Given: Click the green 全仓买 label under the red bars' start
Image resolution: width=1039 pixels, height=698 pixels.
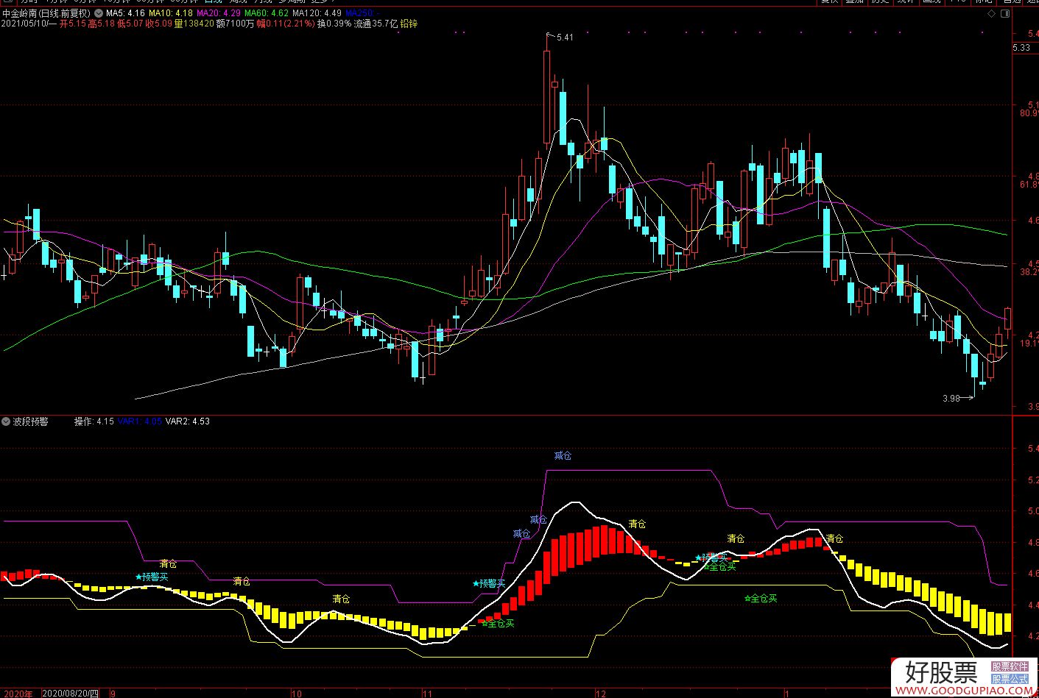Looking at the screenshot, I should coord(498,624).
